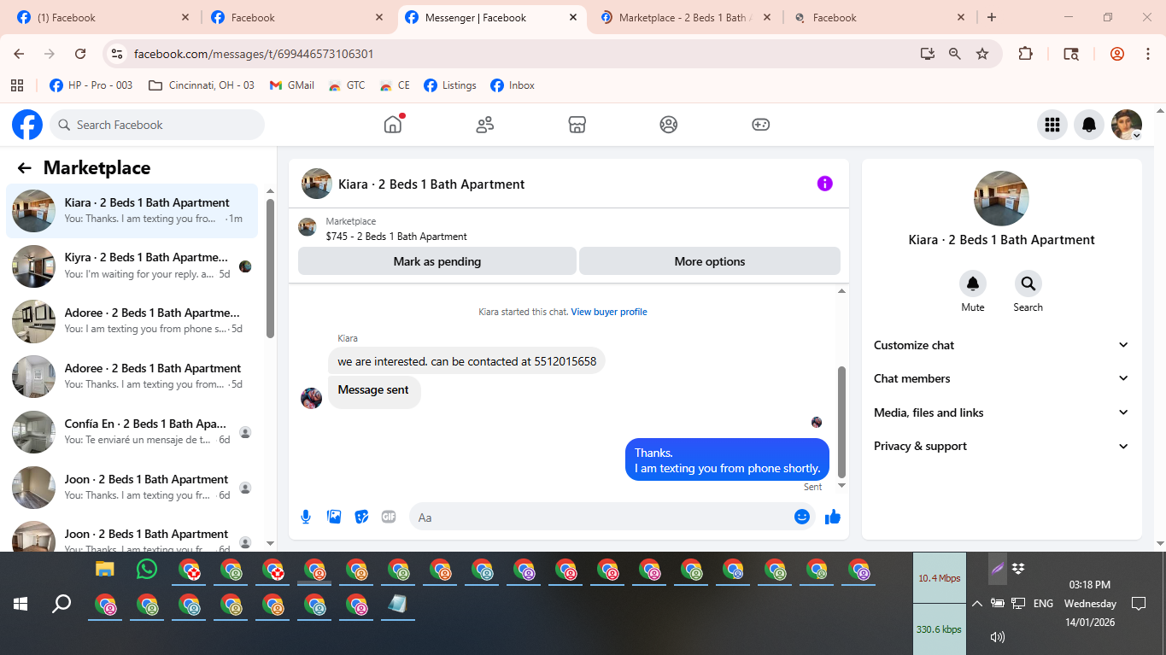
Task: Search in the Kiara conversation
Action: [1028, 284]
